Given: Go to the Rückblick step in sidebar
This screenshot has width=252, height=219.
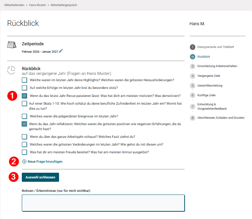Looking at the screenshot, I should [204, 57].
